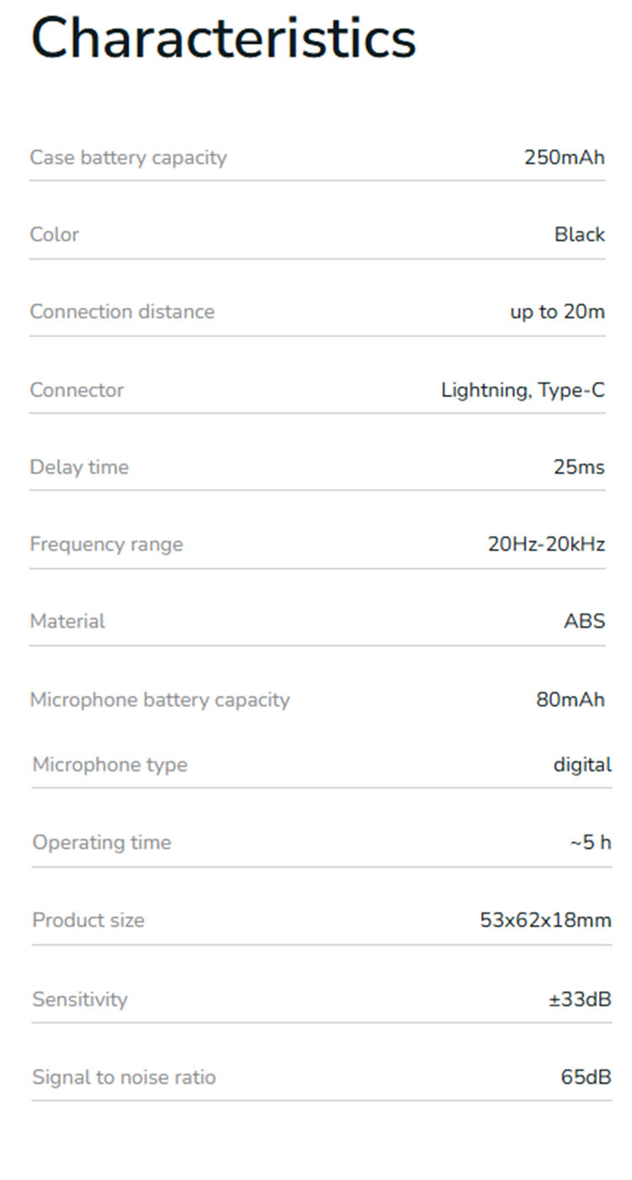Click the Microphone battery capacity label
This screenshot has width=632, height=1180.
click(159, 700)
